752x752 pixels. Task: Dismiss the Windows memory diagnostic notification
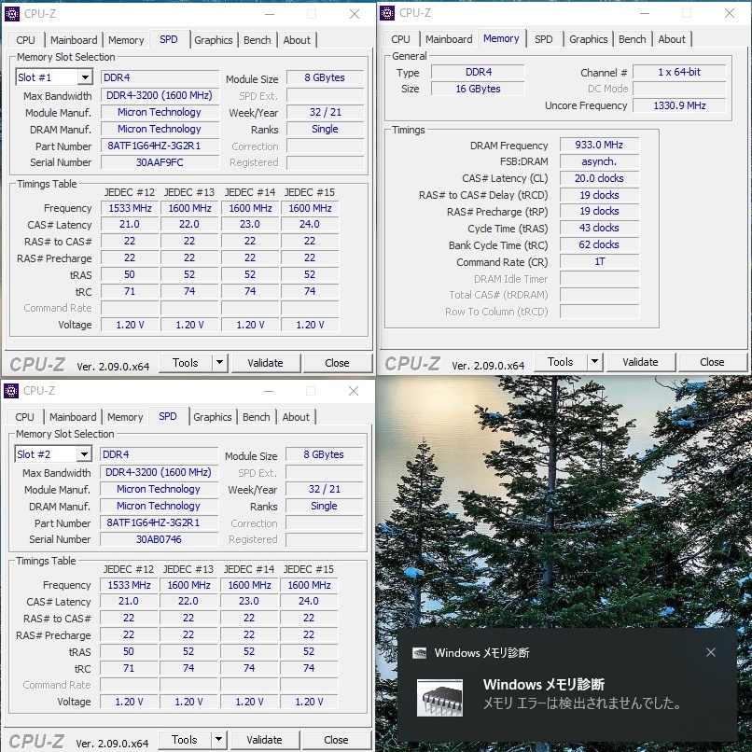(x=711, y=653)
